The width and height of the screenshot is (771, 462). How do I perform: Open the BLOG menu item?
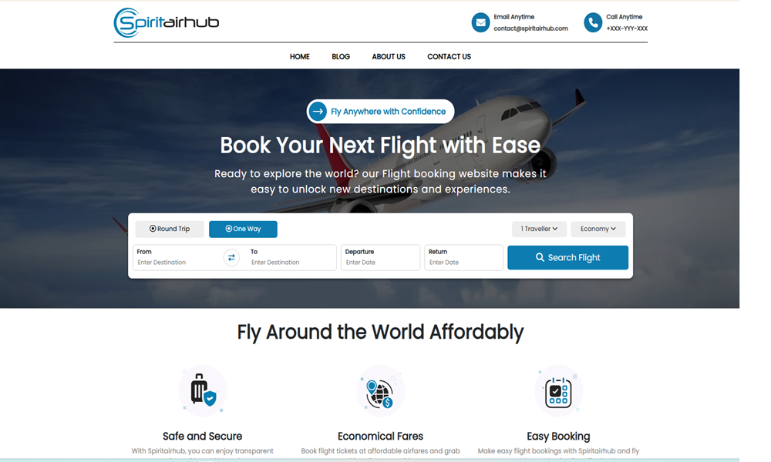(341, 56)
